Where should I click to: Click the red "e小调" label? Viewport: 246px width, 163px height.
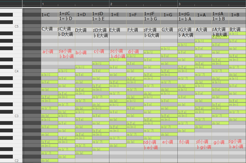tap(168, 142)
